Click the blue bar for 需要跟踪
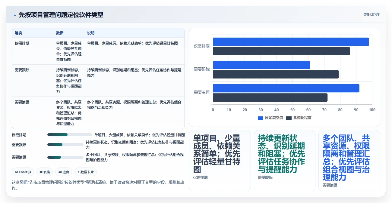Screen dimensions: 392x203 [261, 65]
